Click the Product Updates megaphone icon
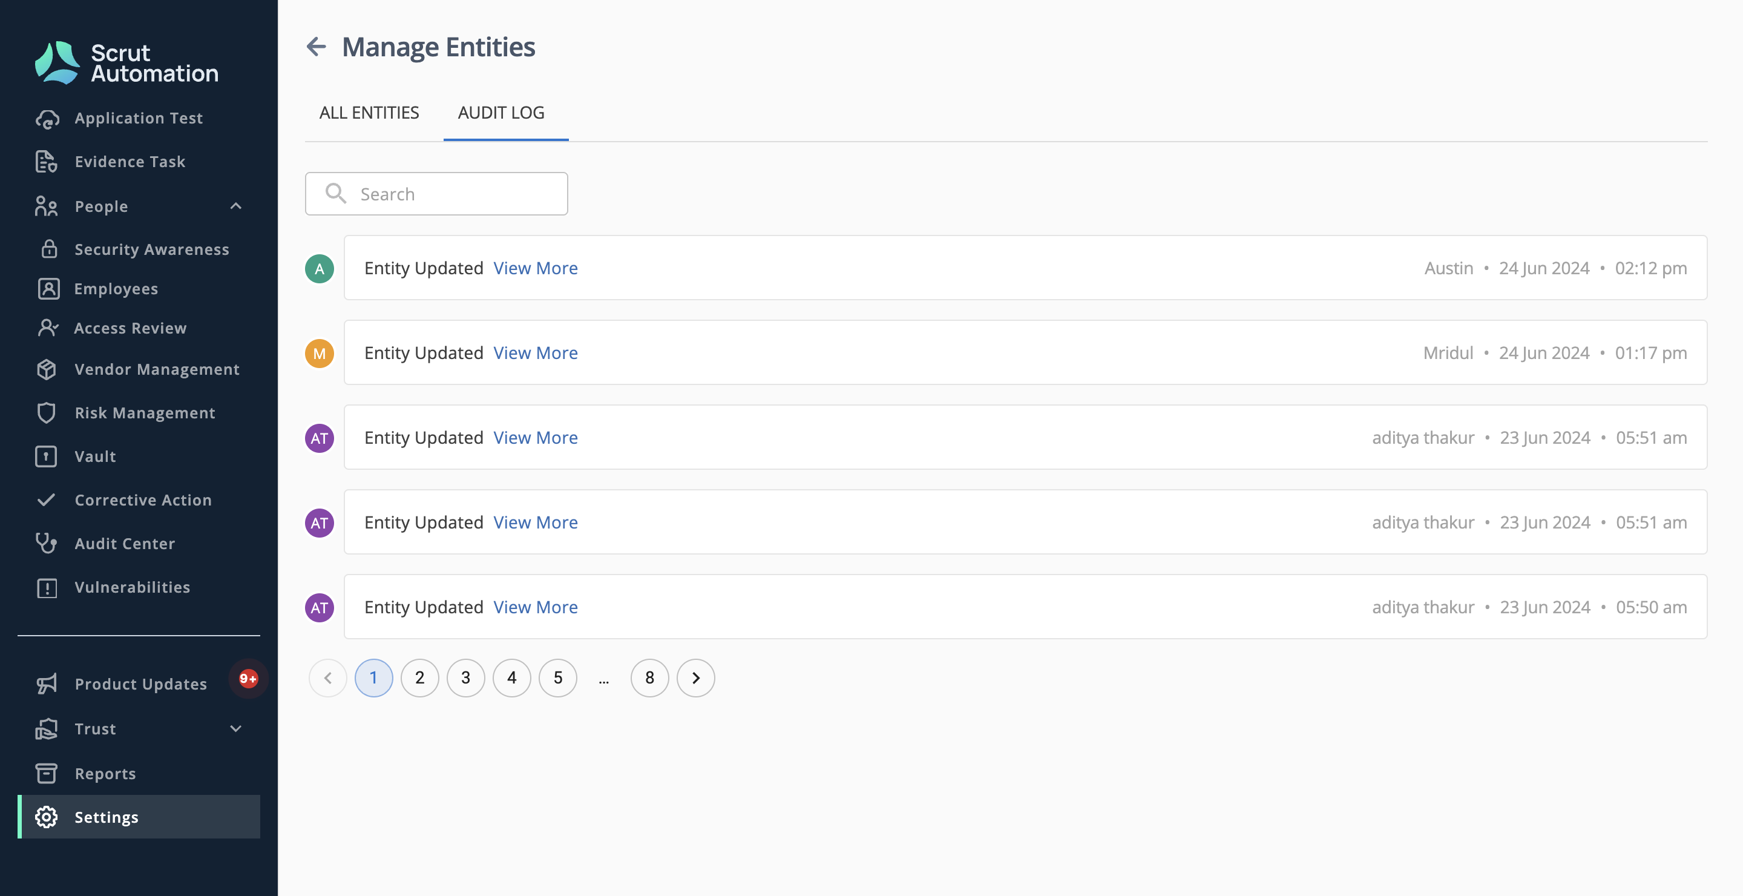Image resolution: width=1743 pixels, height=896 pixels. click(x=47, y=684)
